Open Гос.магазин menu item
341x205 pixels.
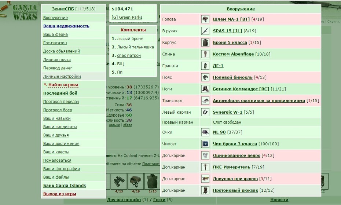tap(55, 43)
